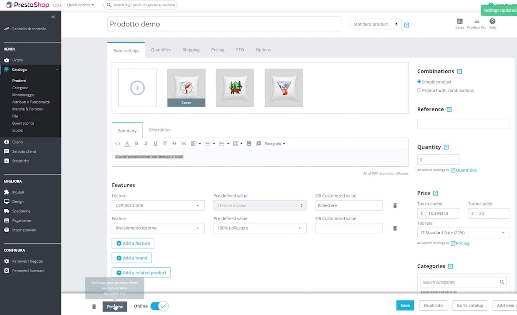
Task: Expand the IT Standard Rate tax rule dropdown
Action: pyautogui.click(x=463, y=233)
